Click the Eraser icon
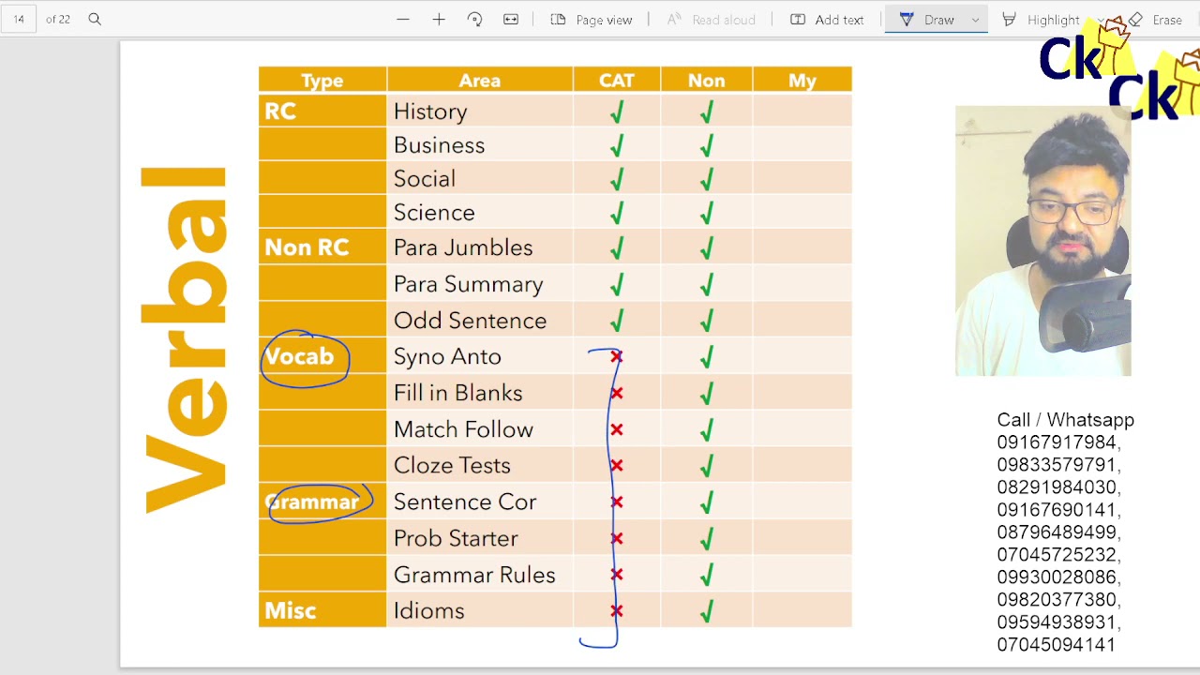This screenshot has height=675, width=1200. click(1135, 19)
